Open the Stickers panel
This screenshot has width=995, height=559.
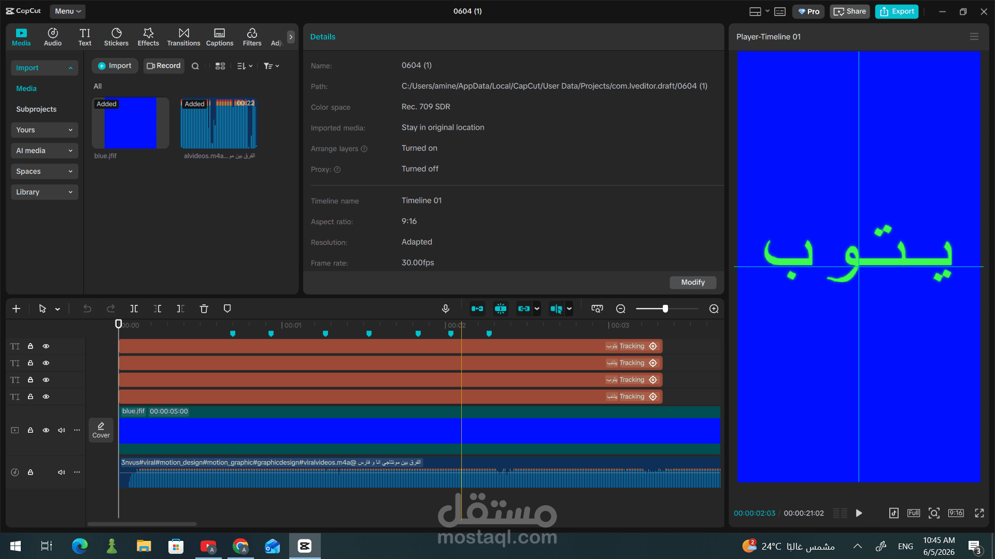tap(116, 37)
